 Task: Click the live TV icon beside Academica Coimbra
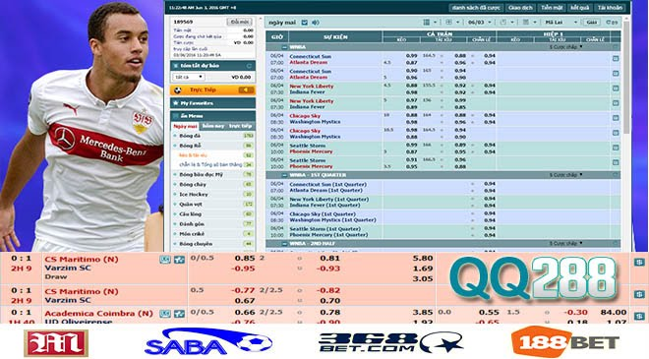point(165,314)
